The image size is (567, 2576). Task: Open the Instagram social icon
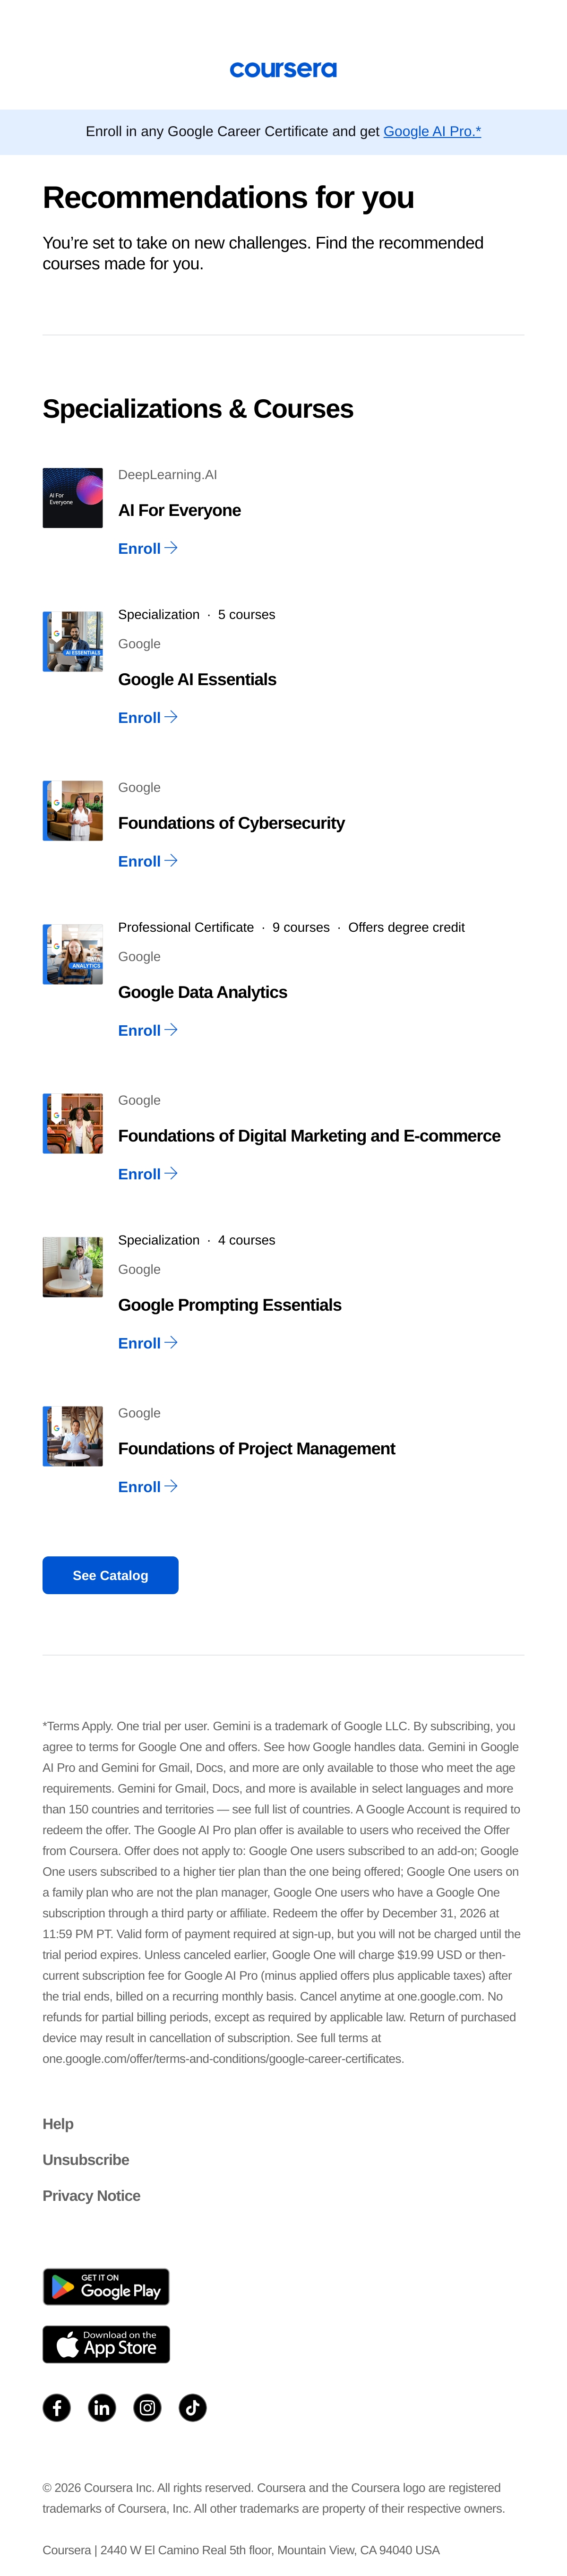(147, 2407)
